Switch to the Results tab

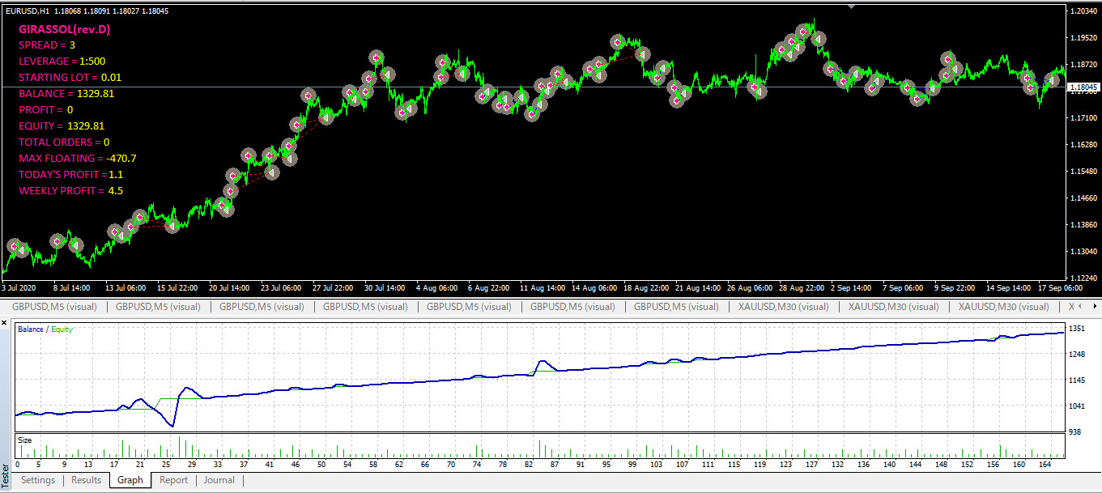pyautogui.click(x=87, y=480)
